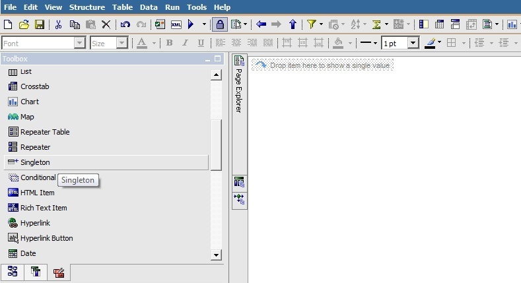Select Chart in the Toolbox
The width and height of the screenshot is (521, 283).
[x=106, y=102]
